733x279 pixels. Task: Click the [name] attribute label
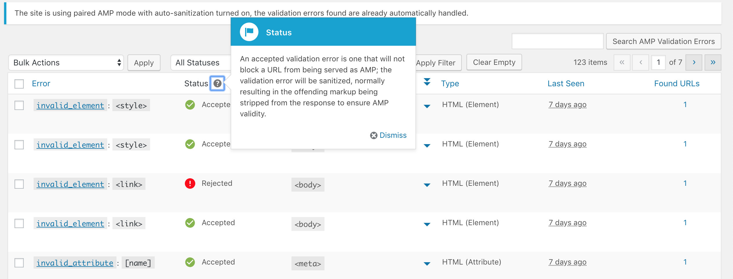pos(138,263)
